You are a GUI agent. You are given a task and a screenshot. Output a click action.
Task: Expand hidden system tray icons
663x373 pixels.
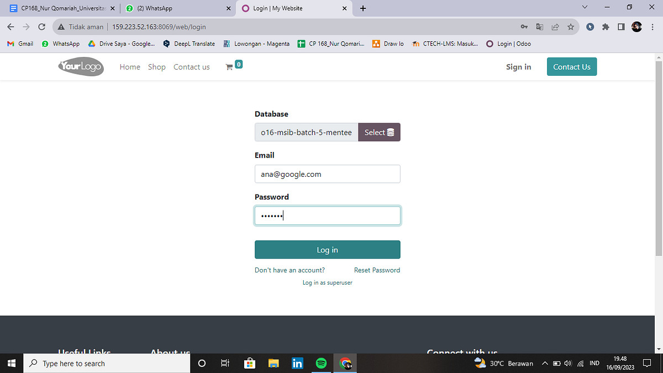[544, 363]
